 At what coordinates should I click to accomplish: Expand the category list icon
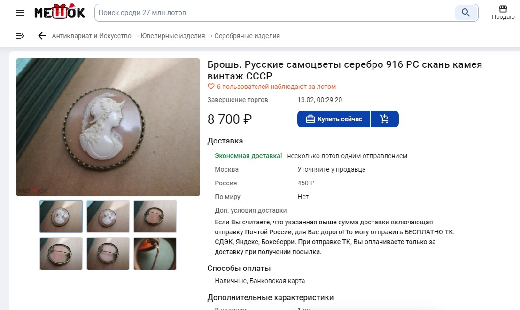[x=20, y=36]
